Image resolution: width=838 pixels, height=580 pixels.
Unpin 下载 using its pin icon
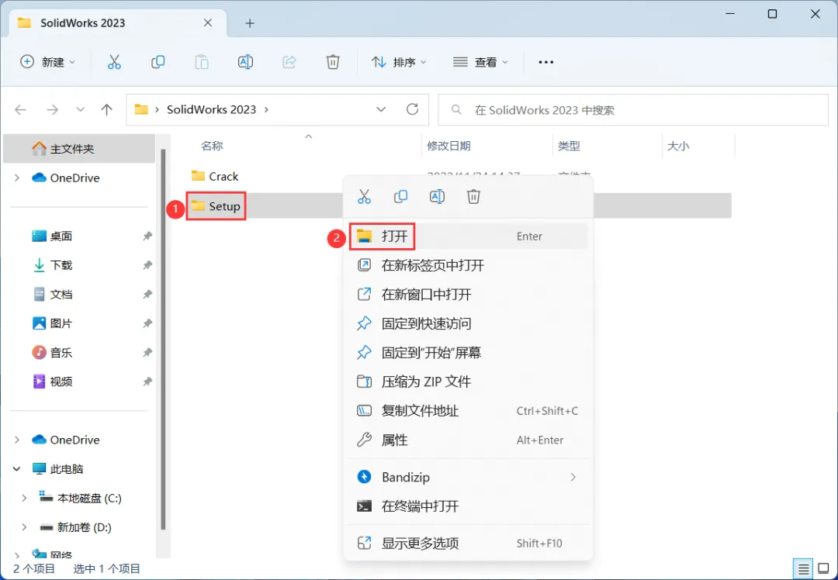pyautogui.click(x=147, y=265)
